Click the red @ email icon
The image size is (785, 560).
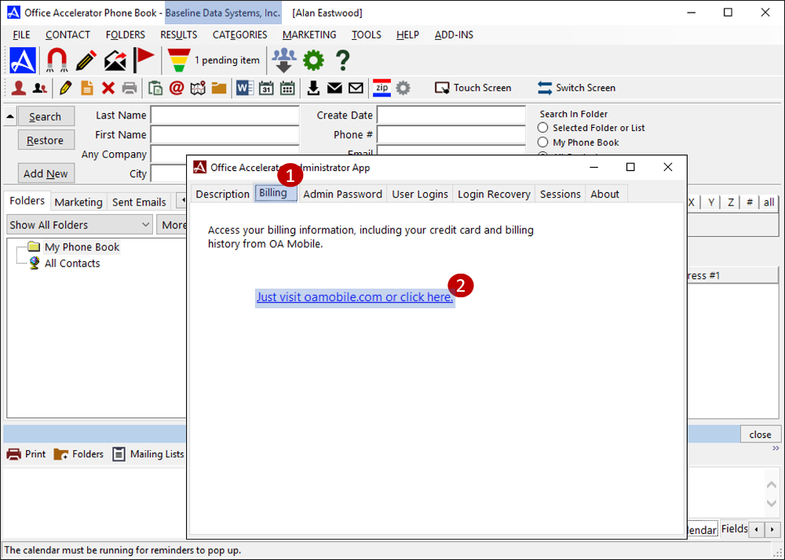[x=177, y=88]
